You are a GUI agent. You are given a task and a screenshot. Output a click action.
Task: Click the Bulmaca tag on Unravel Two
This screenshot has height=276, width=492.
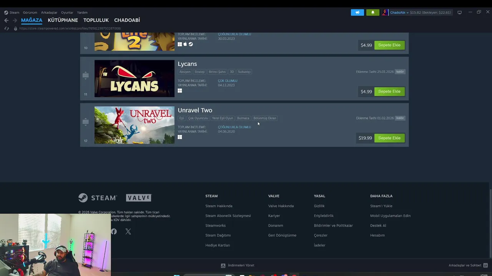(243, 118)
